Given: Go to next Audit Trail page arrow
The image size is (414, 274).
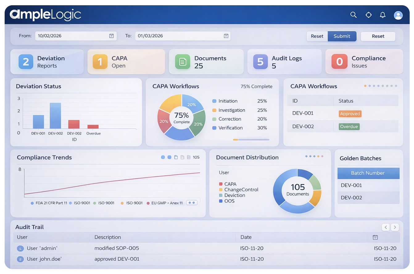Looking at the screenshot, I should tap(395, 227).
